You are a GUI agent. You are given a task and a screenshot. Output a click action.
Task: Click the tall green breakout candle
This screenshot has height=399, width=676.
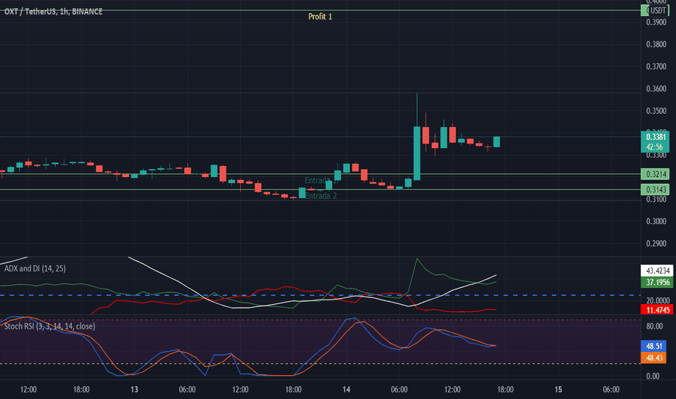click(417, 153)
